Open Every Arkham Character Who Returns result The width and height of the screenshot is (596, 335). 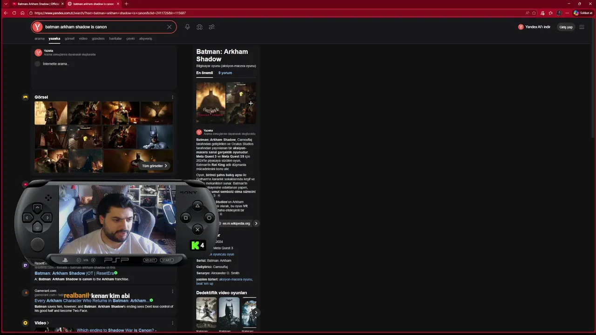(91, 301)
